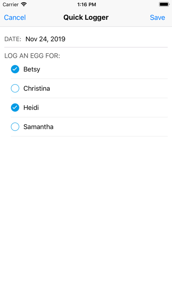Tap Save to log eggs

[158, 18]
